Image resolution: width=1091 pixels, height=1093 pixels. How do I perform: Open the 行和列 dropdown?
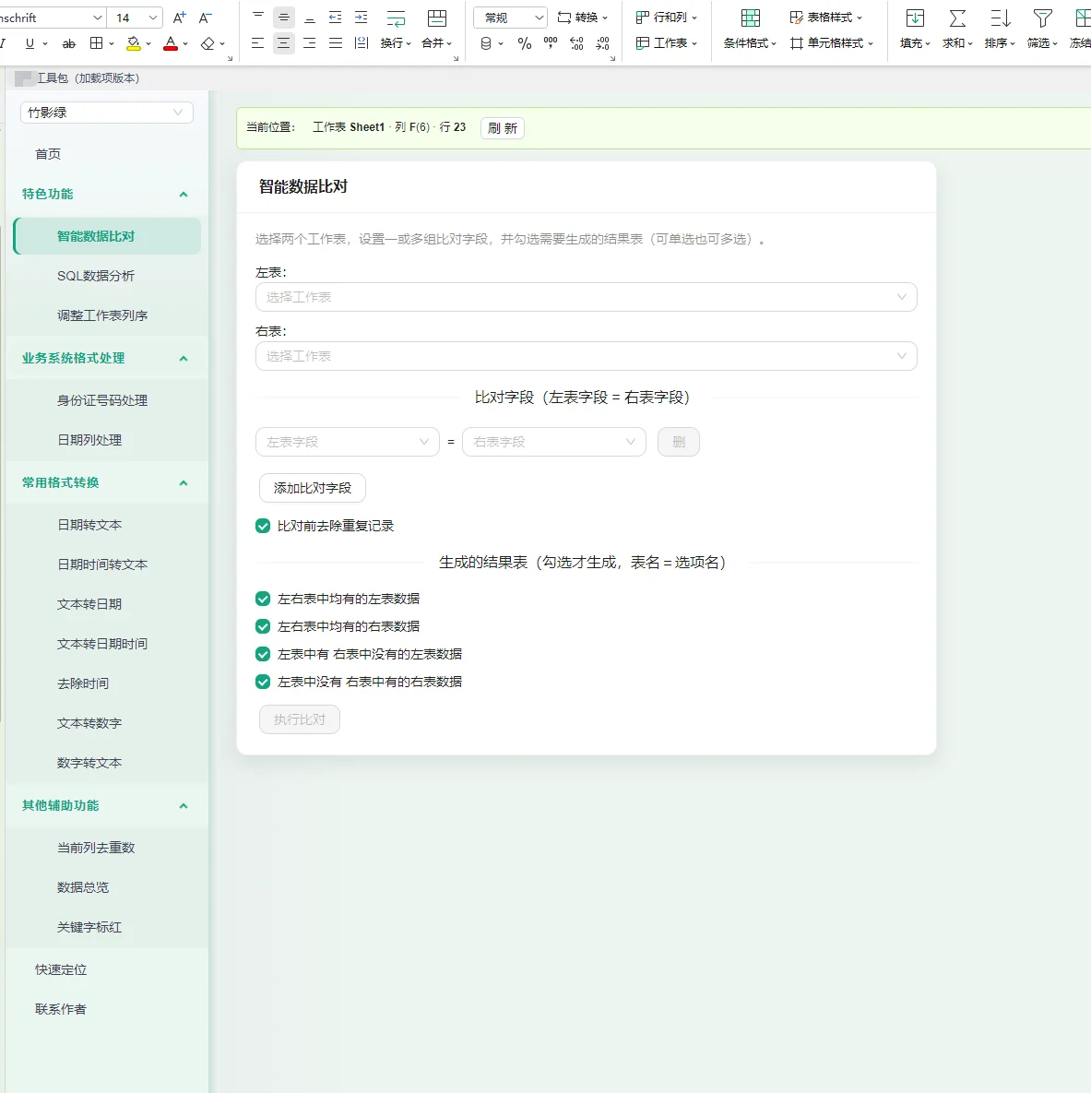point(667,18)
